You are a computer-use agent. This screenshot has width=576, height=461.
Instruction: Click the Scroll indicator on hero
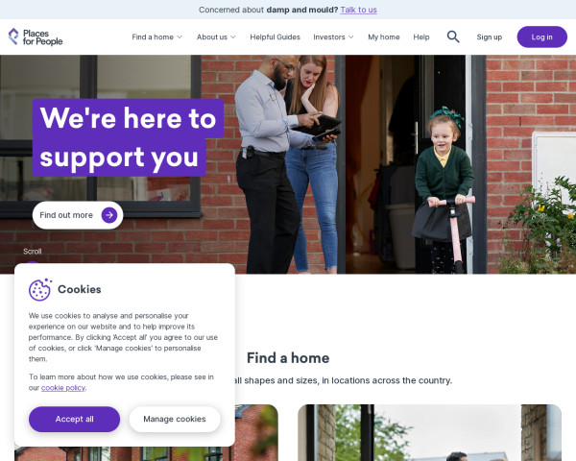point(33,252)
